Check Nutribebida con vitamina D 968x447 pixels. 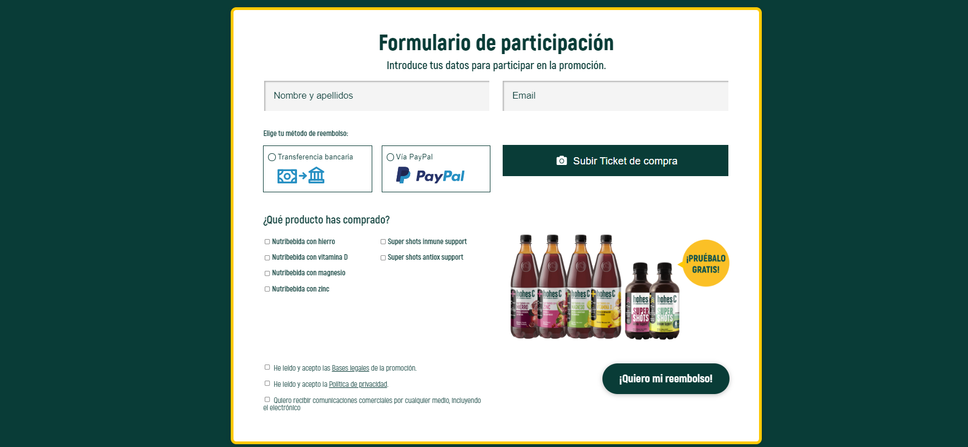pyautogui.click(x=267, y=257)
